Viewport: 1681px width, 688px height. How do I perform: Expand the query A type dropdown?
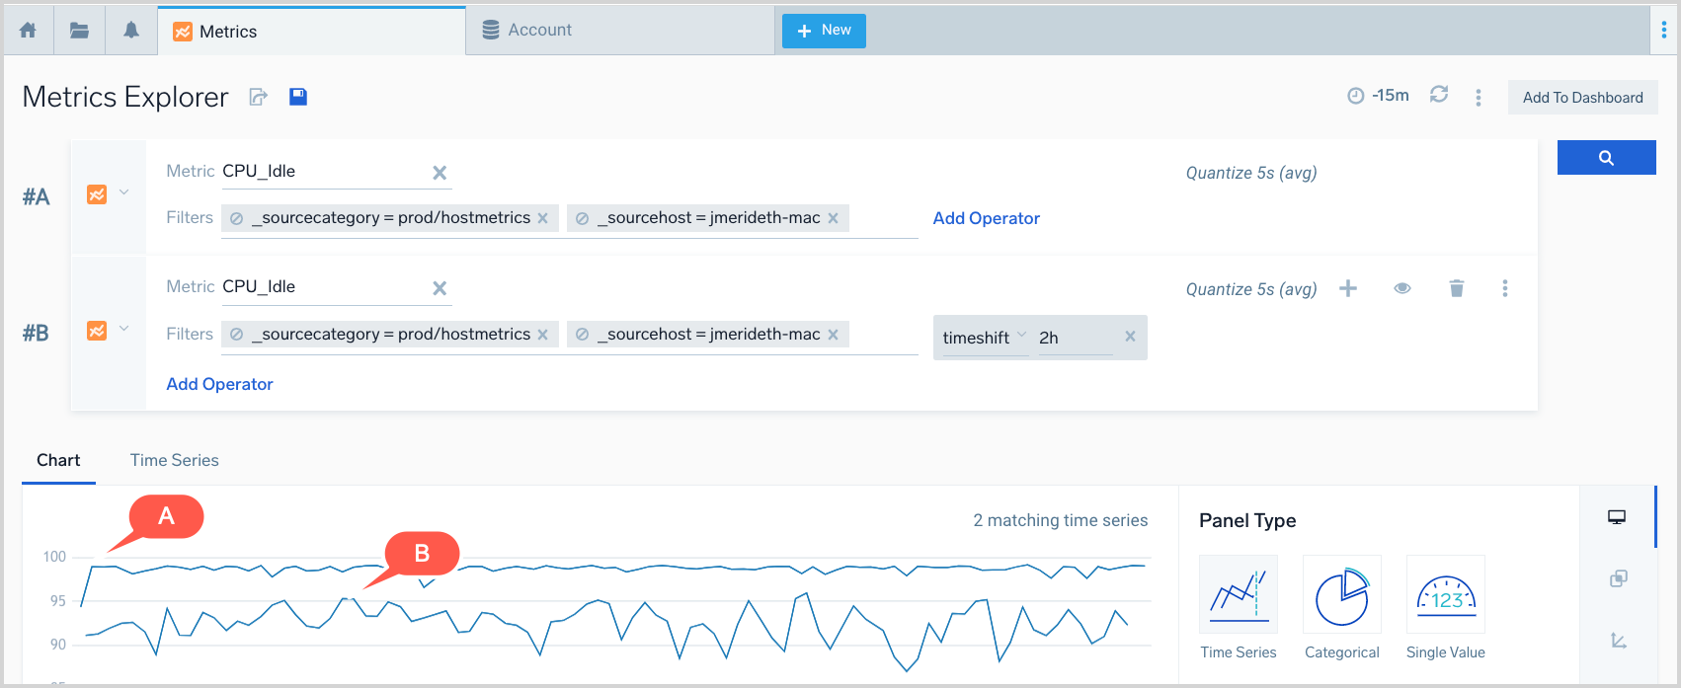[123, 192]
